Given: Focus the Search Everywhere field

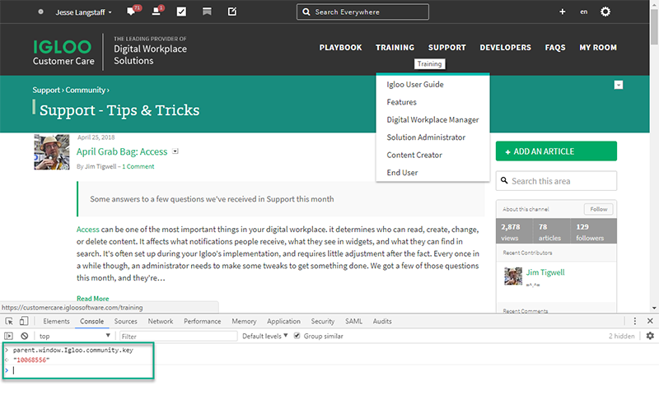Looking at the screenshot, I should click(x=362, y=12).
